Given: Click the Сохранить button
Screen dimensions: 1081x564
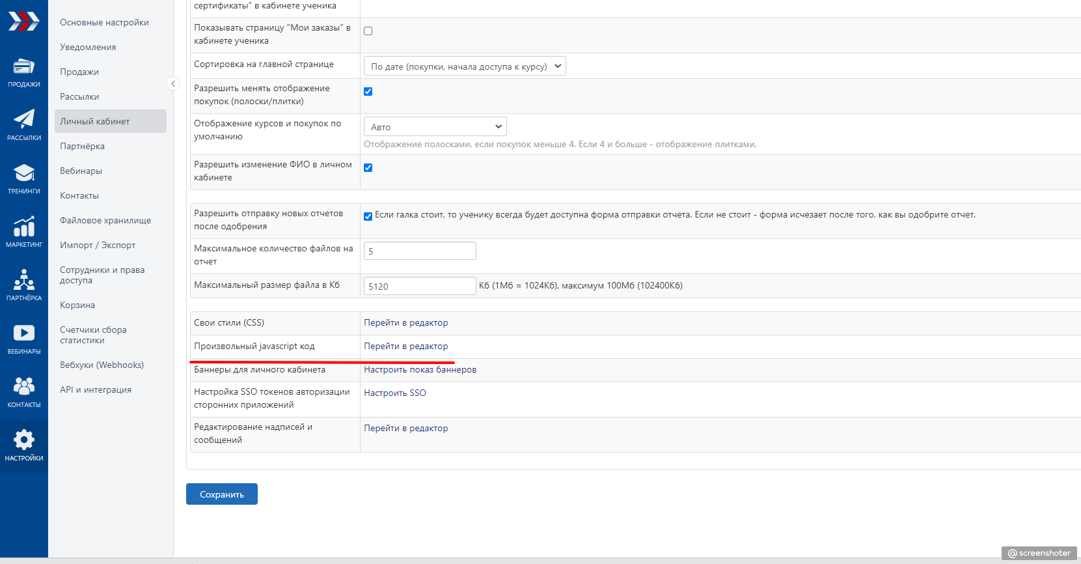Looking at the screenshot, I should [221, 494].
